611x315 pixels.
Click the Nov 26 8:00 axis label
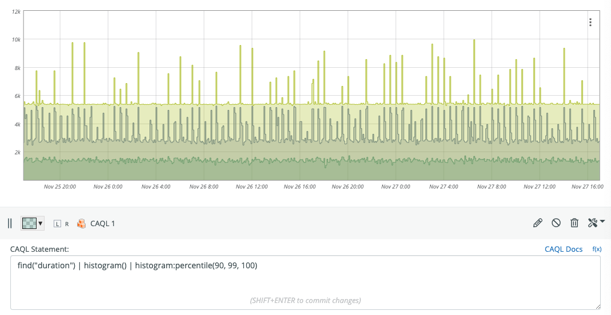pyautogui.click(x=204, y=187)
